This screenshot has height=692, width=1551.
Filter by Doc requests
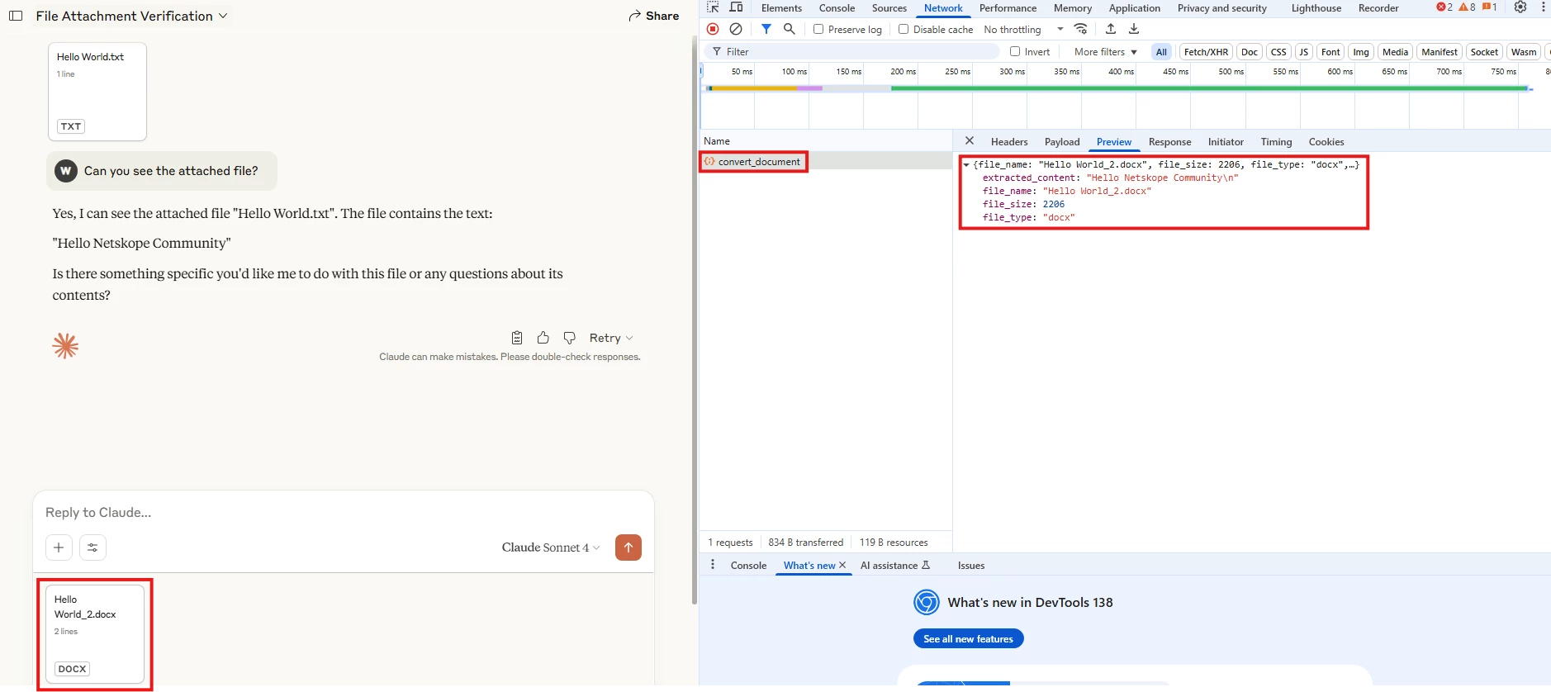click(x=1250, y=52)
